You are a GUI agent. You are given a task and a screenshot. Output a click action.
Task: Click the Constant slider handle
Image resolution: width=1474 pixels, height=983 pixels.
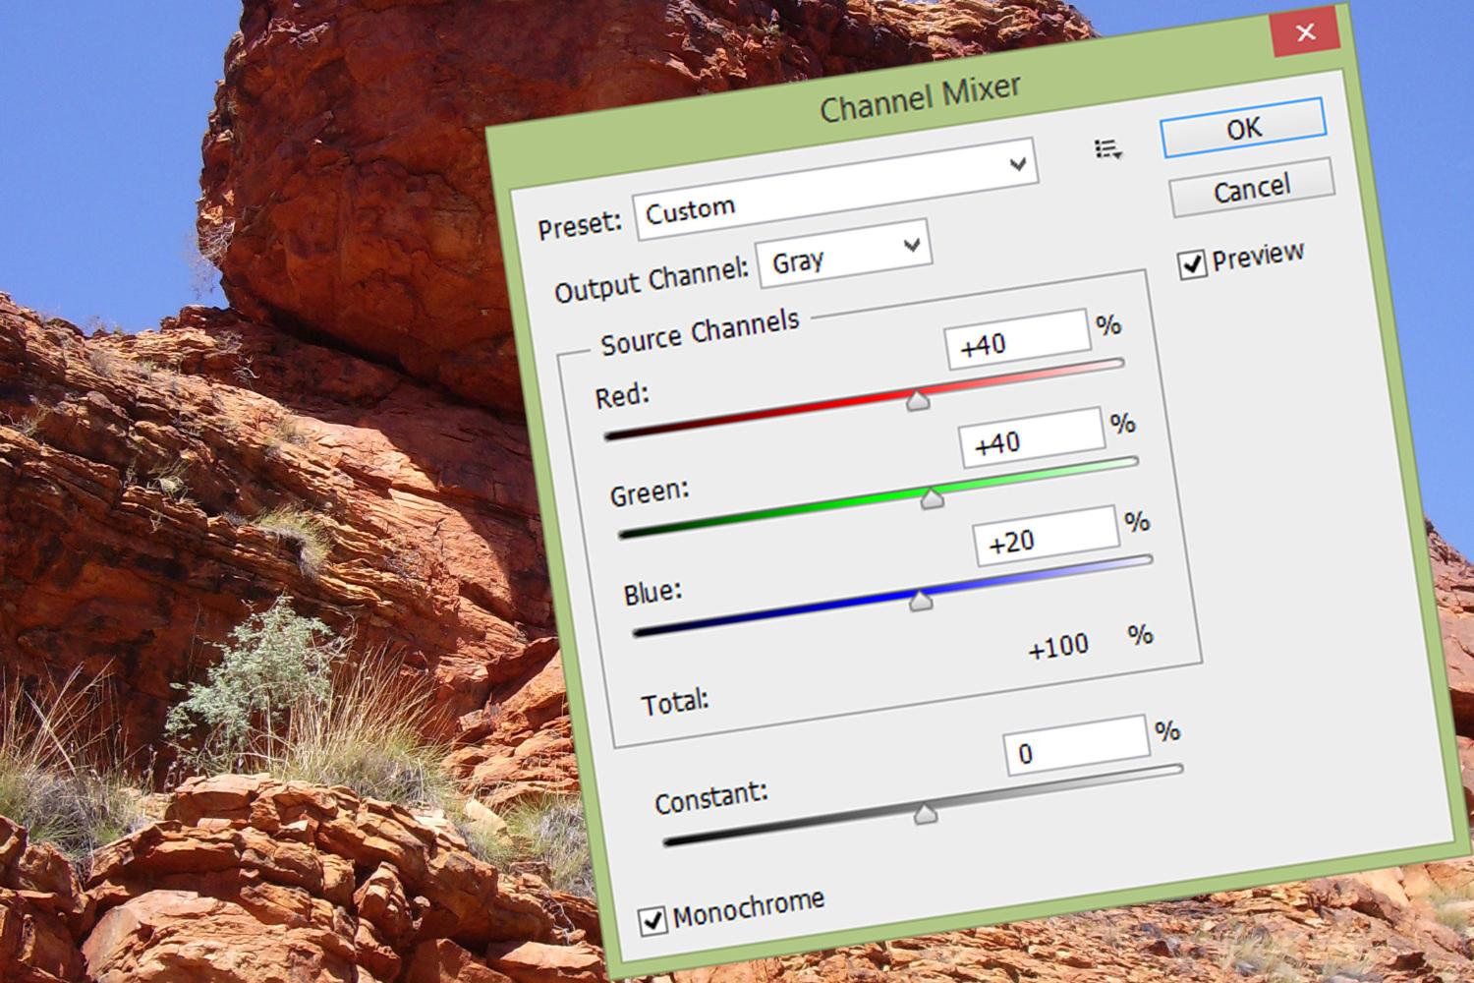[925, 813]
